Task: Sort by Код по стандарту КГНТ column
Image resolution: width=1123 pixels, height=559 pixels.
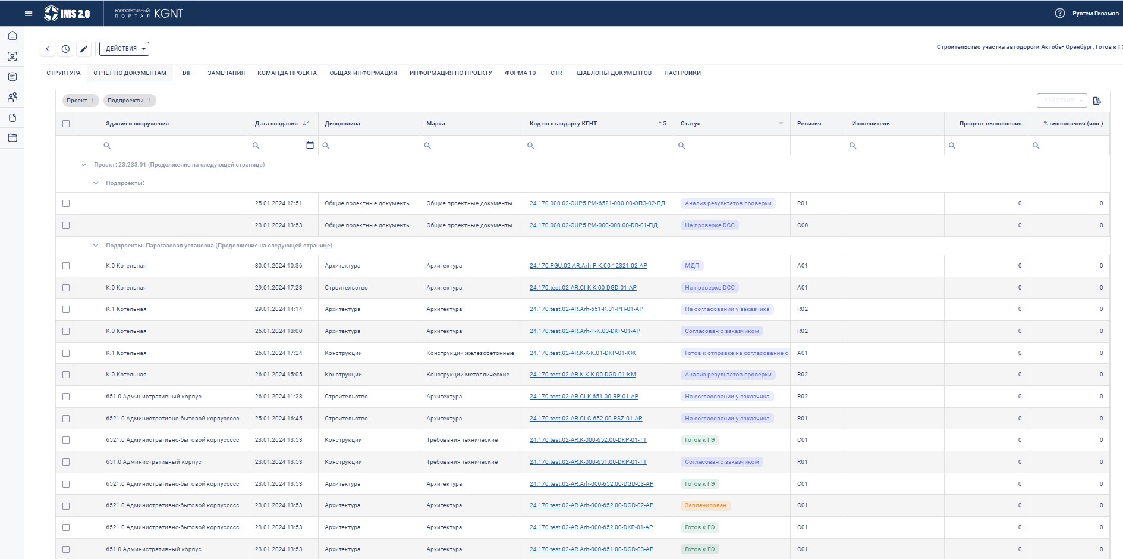Action: 598,124
